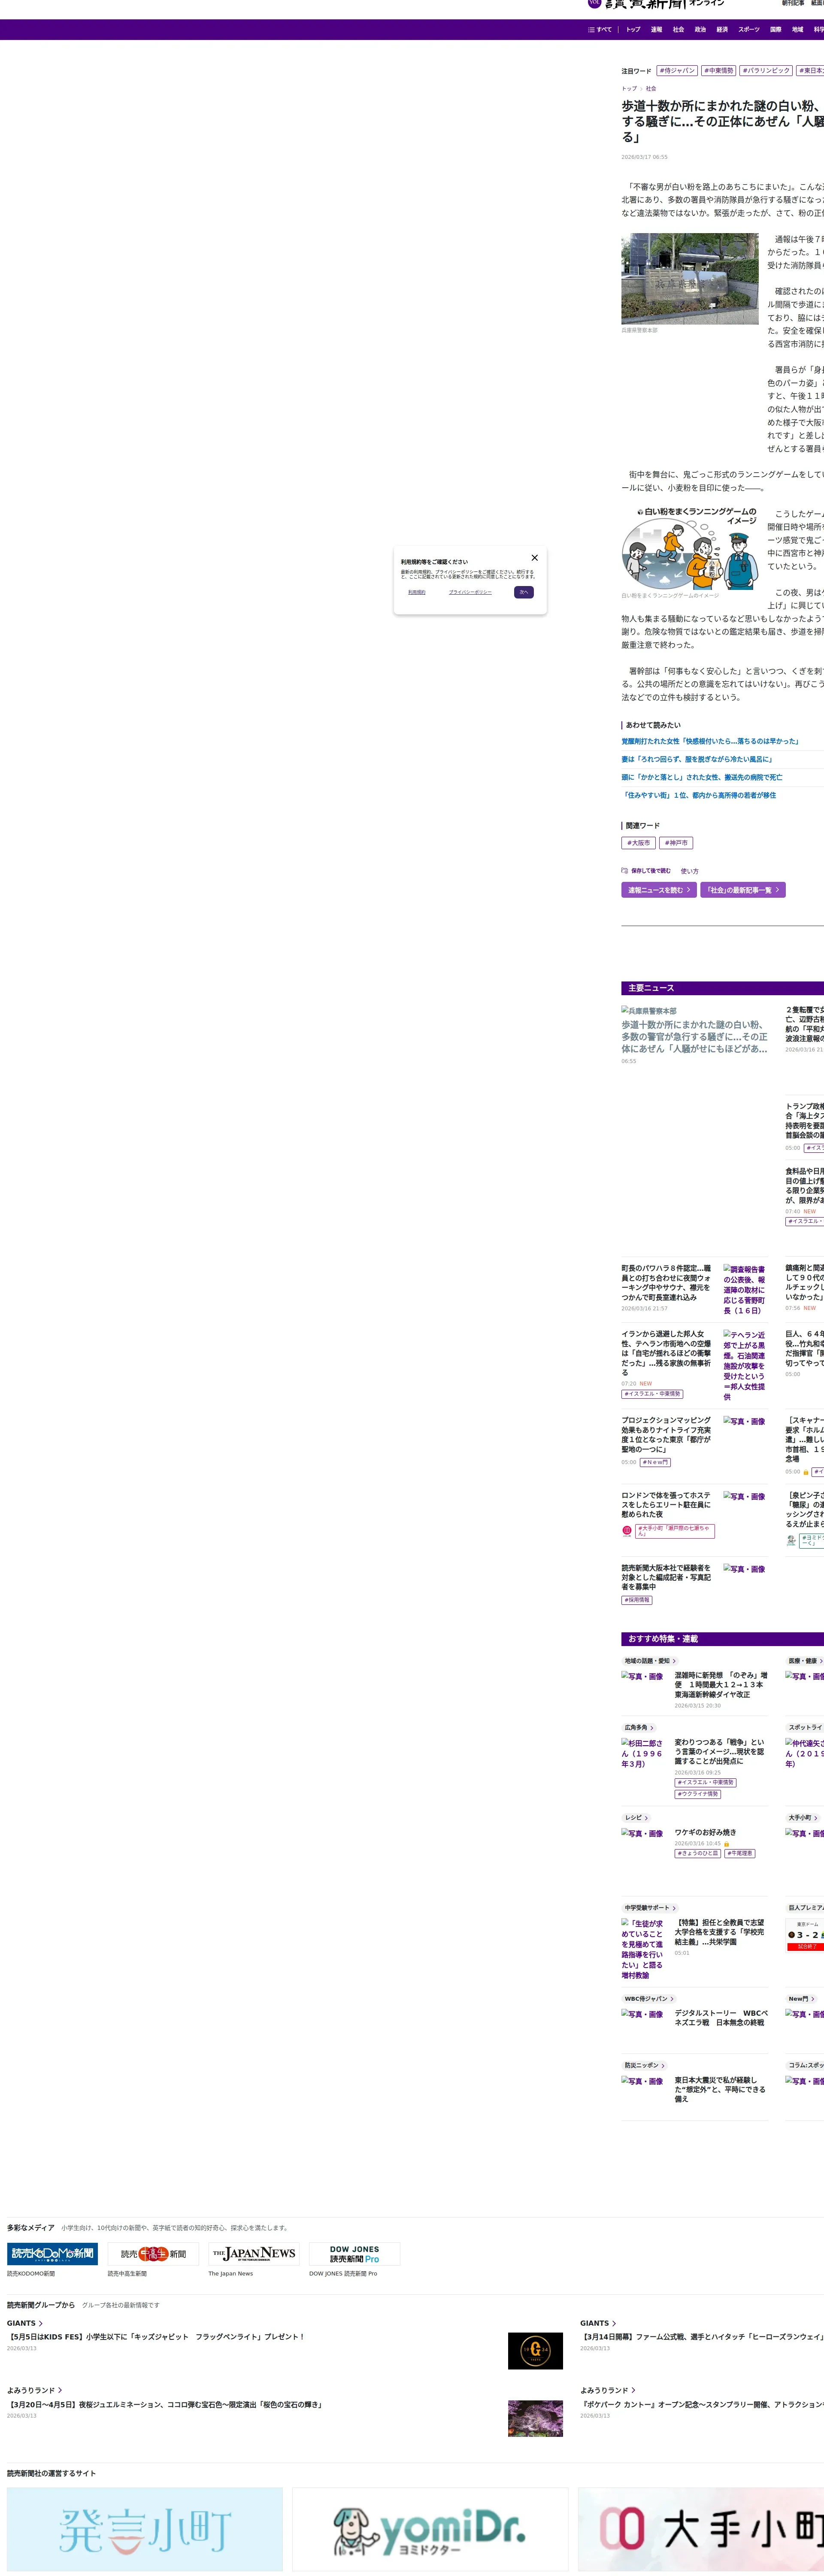Click the Giants logo thumbnail
The image size is (824, 2576).
point(535,2351)
